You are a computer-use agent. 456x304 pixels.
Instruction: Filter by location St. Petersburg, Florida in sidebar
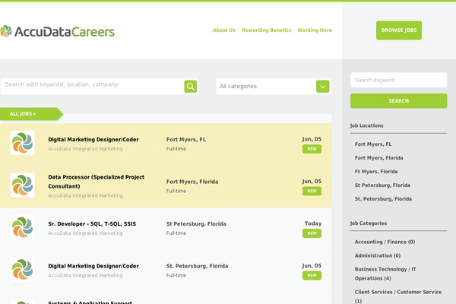coord(383,198)
